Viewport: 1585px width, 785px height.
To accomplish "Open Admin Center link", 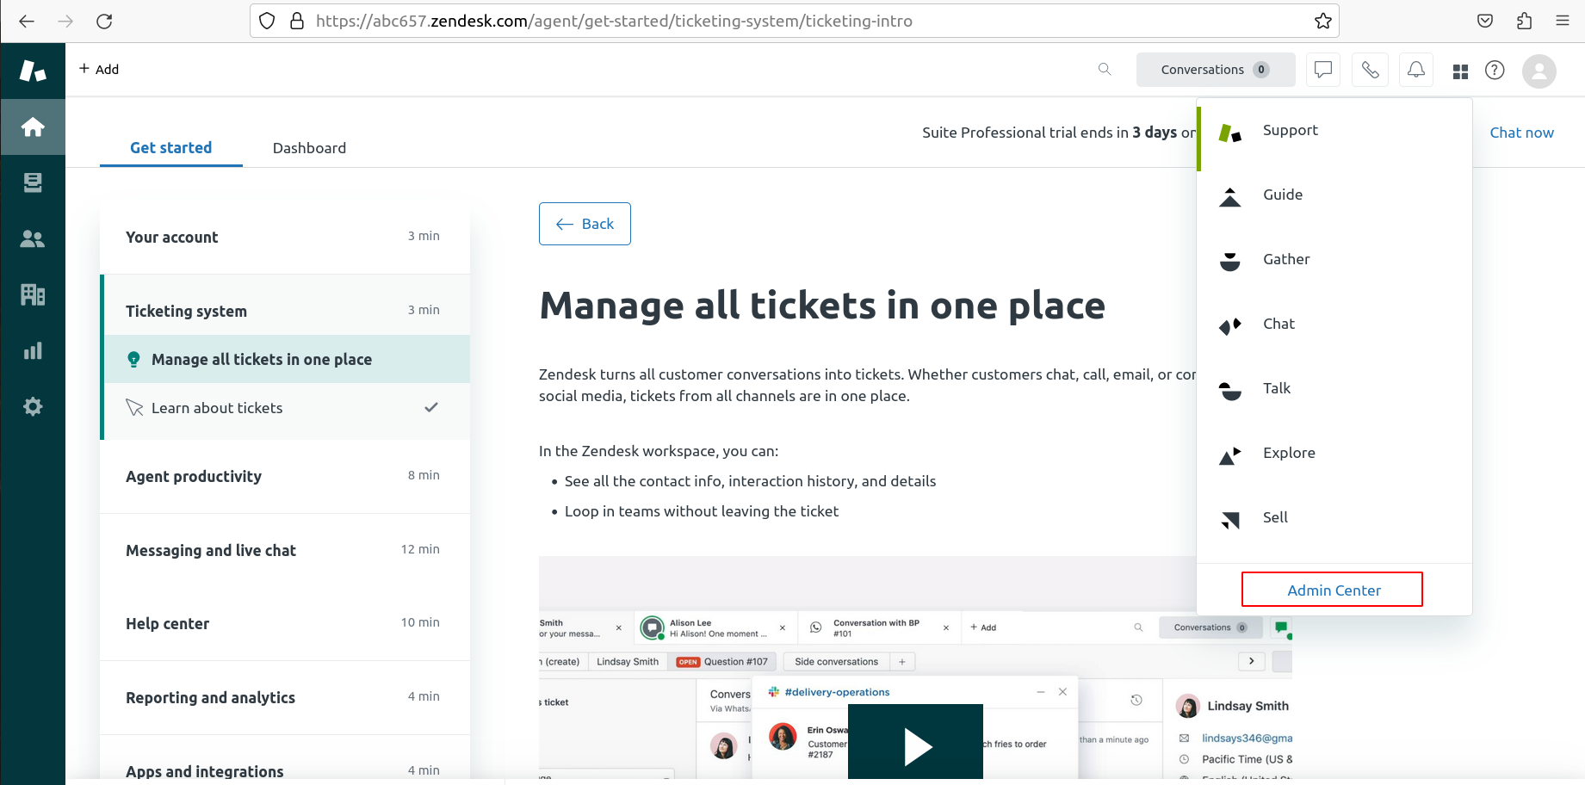I will [1333, 590].
